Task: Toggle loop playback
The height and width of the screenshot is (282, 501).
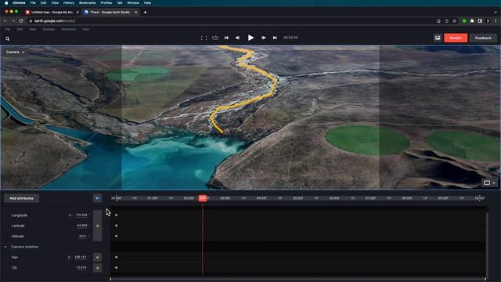Action: pyautogui.click(x=215, y=38)
